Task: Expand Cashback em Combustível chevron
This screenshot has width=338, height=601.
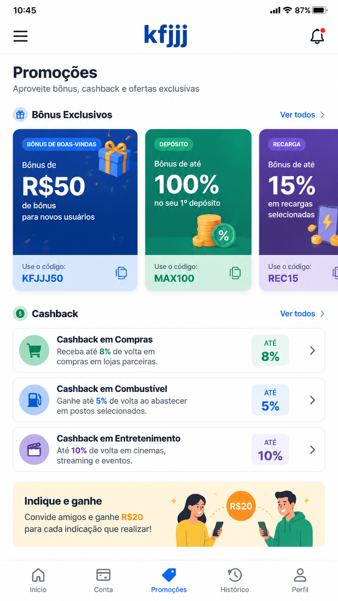Action: (312, 400)
